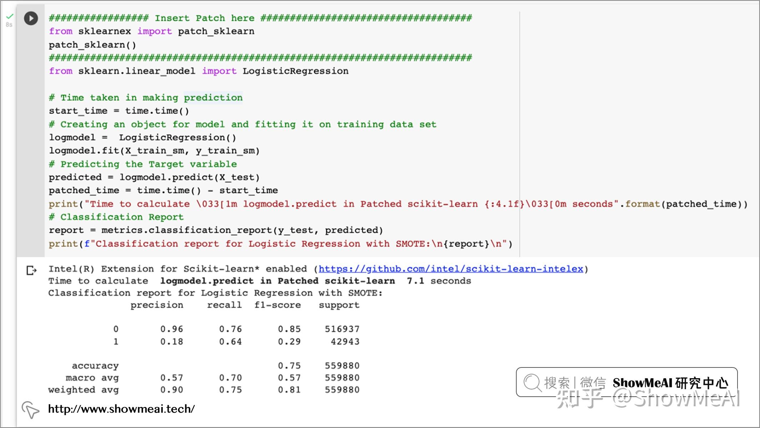
Task: Click the report = metrics.classification_report code line
Action: coord(216,230)
